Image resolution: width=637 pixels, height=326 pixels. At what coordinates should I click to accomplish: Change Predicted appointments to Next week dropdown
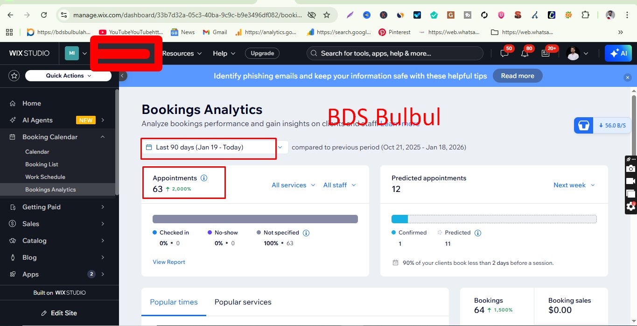574,185
